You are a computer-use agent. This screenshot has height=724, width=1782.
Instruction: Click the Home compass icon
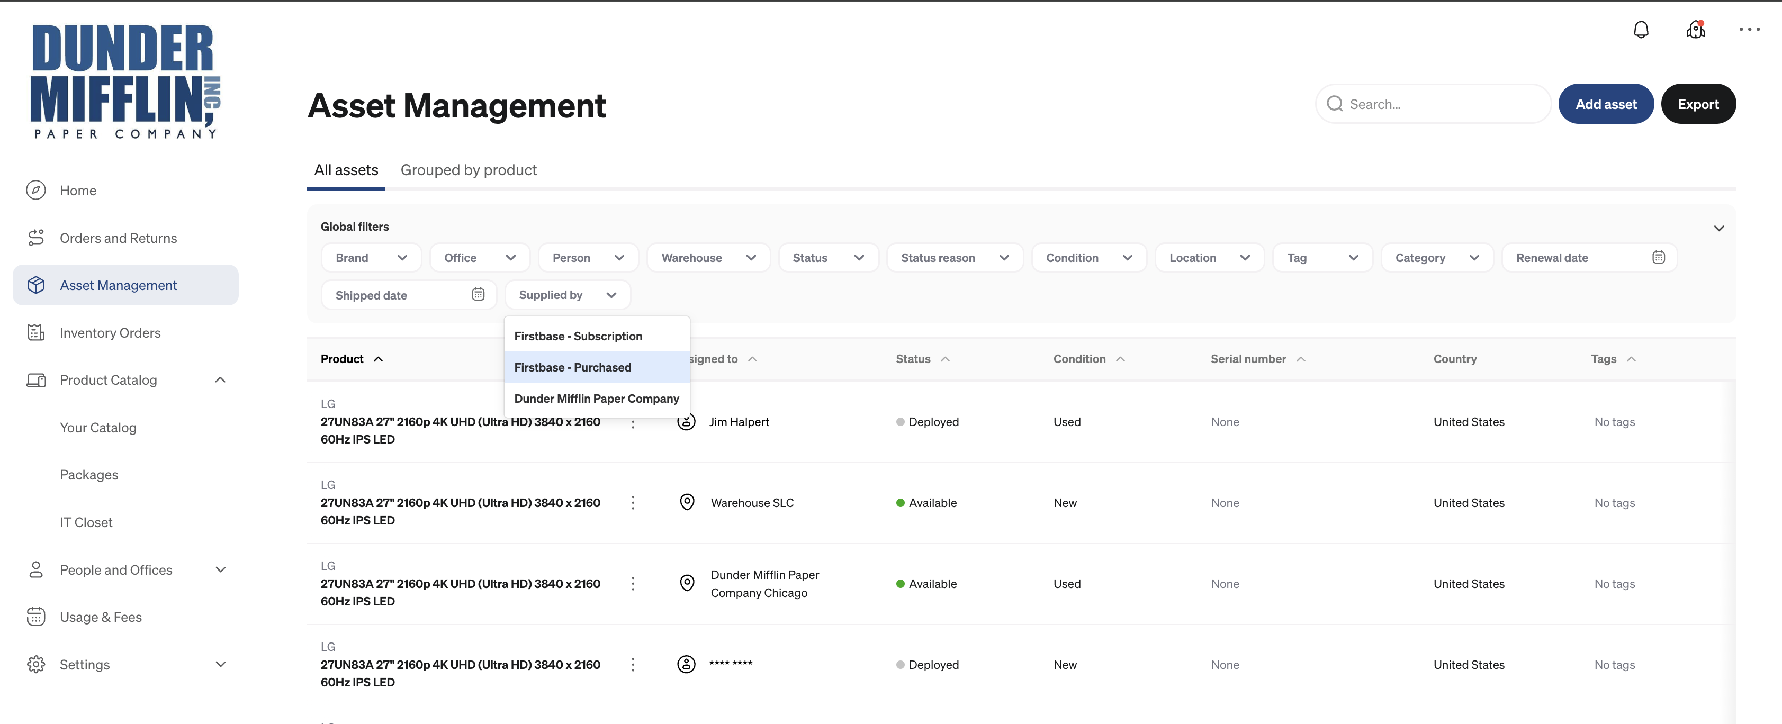36,190
